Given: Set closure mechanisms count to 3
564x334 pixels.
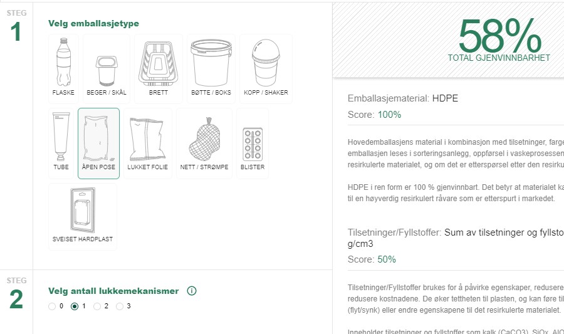Looking at the screenshot, I should 120,306.
